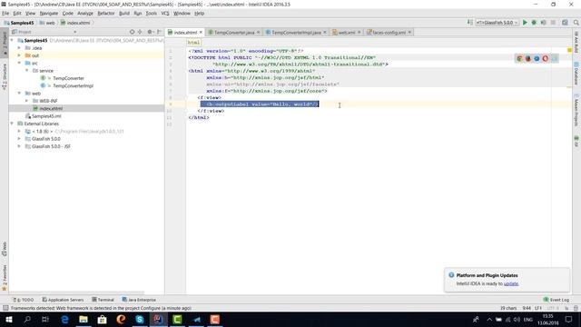Click the make project build icon

(470, 23)
